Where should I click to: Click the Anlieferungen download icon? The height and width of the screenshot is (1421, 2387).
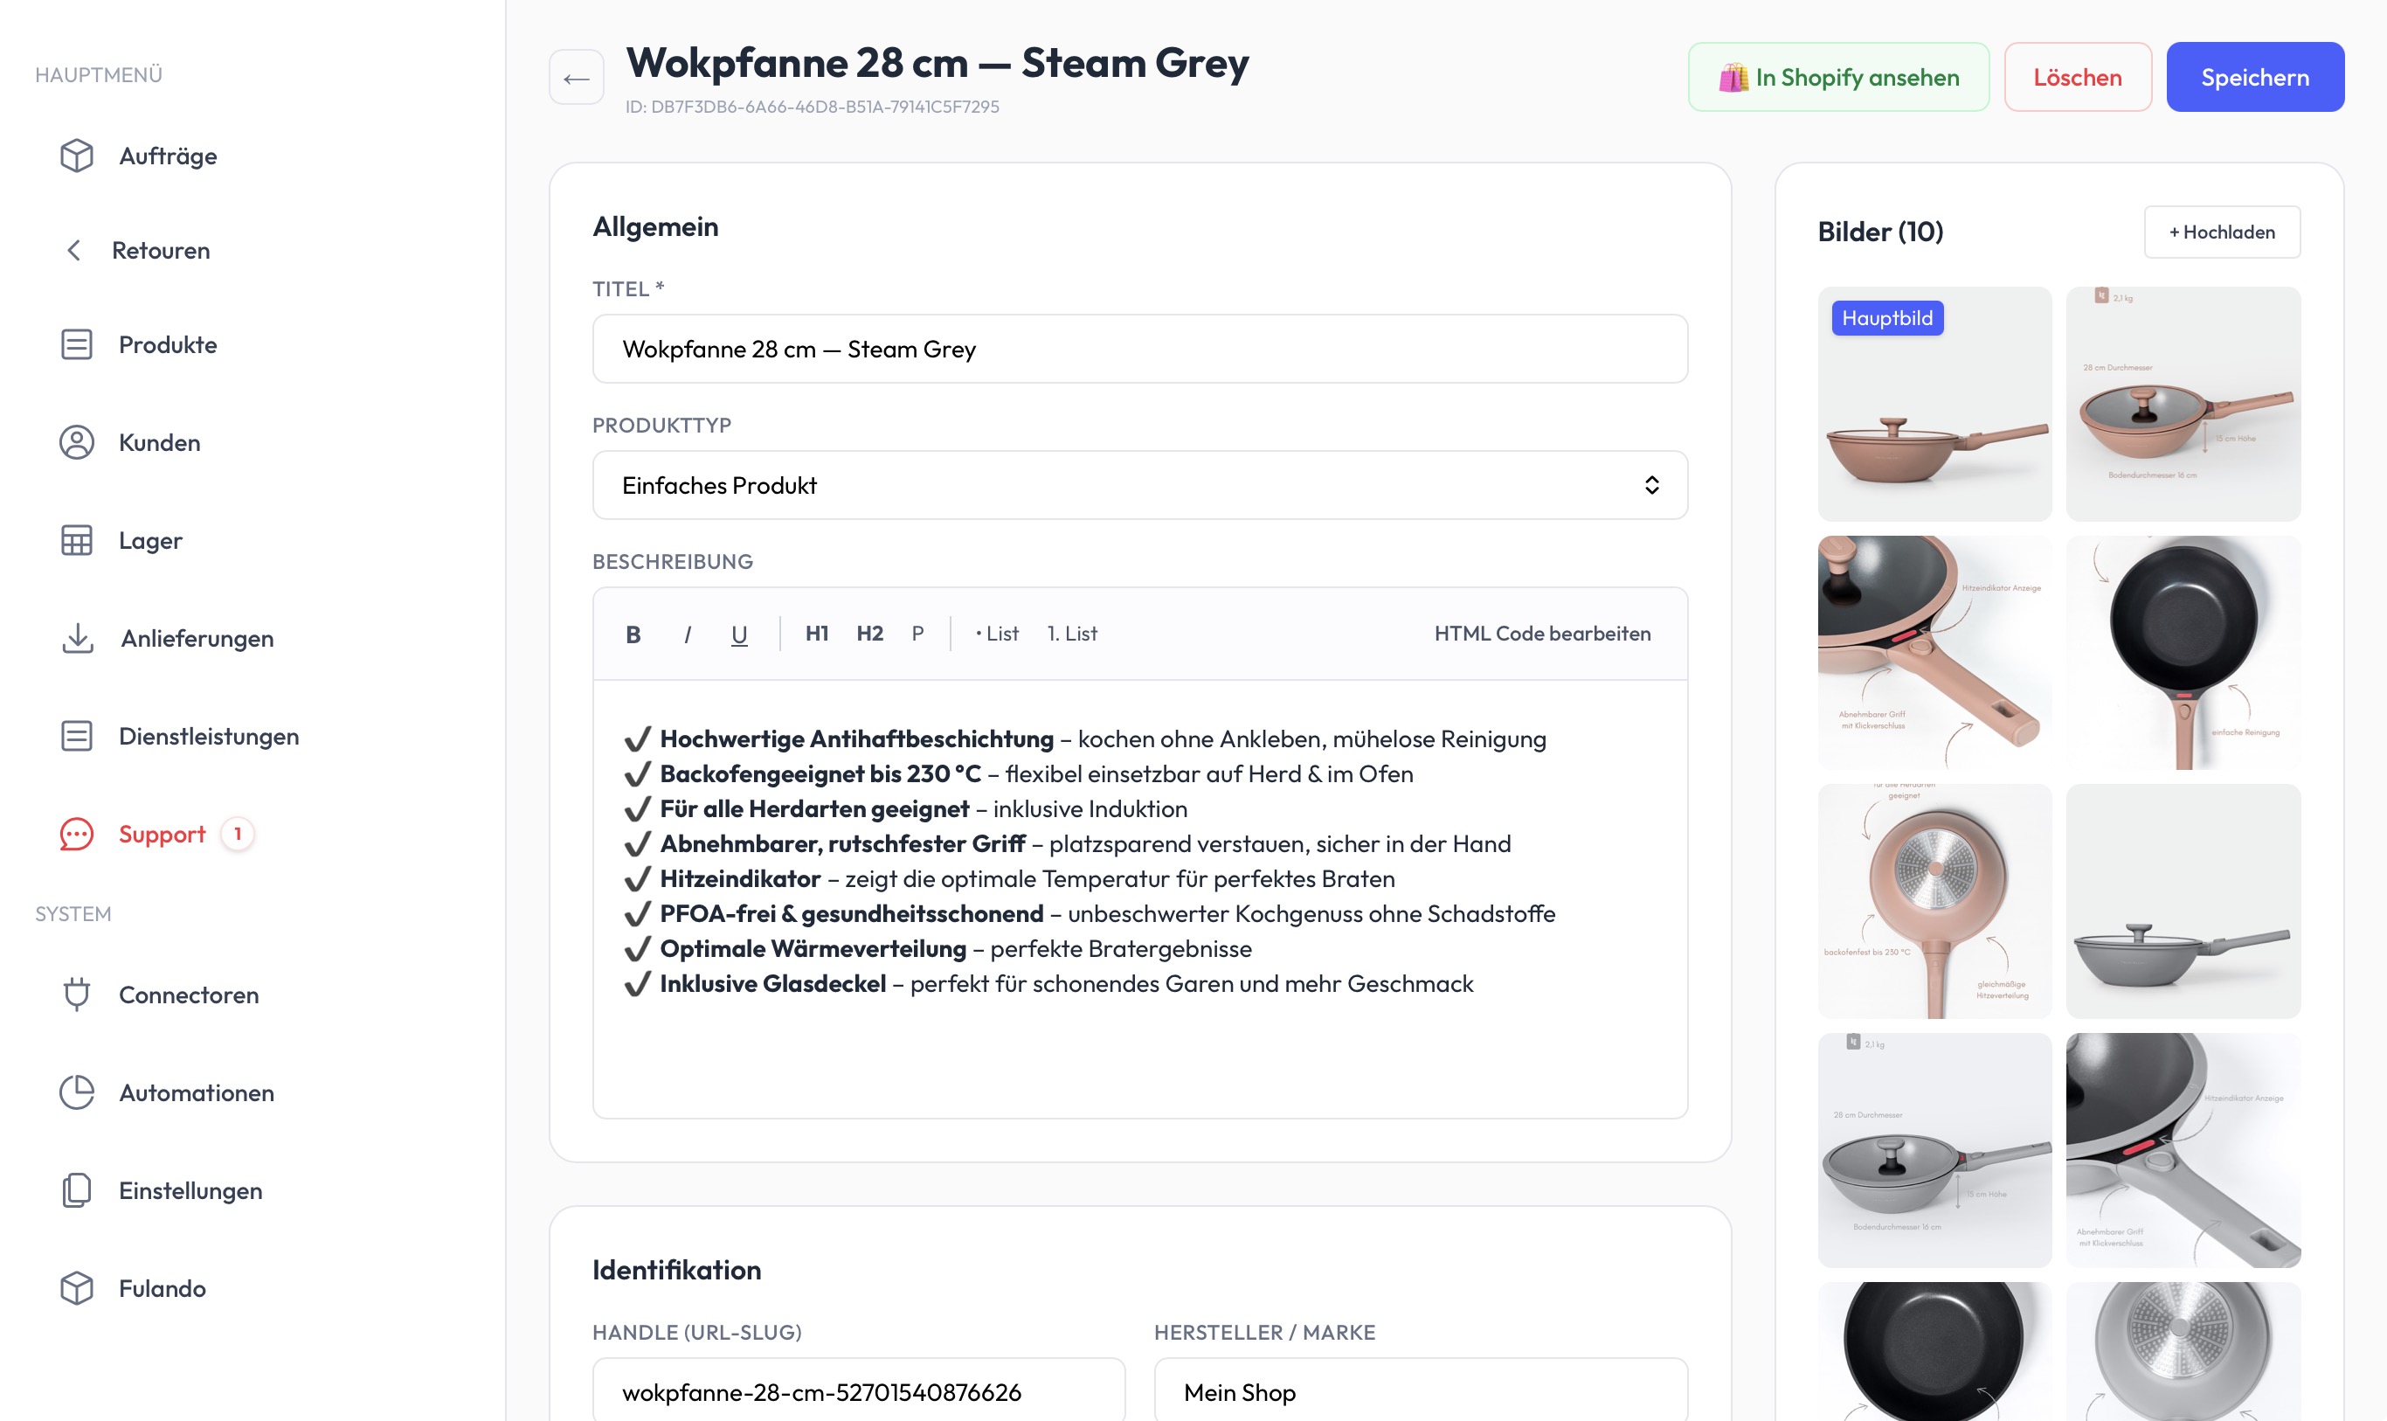point(77,639)
